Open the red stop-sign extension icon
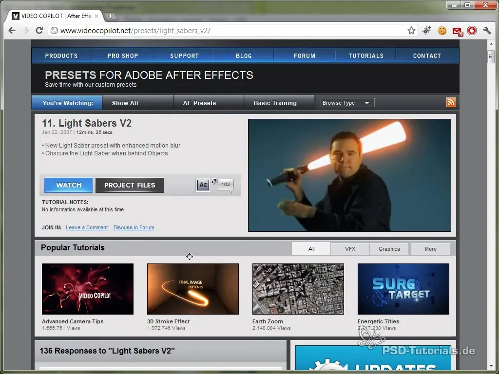The image size is (499, 374). 472,31
